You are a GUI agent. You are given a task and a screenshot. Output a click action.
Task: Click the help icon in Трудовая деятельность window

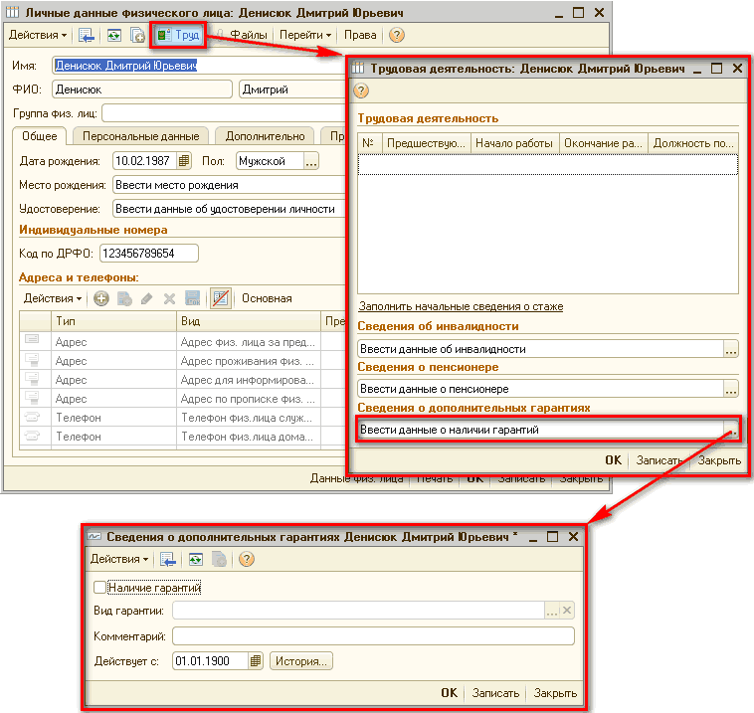(x=361, y=90)
